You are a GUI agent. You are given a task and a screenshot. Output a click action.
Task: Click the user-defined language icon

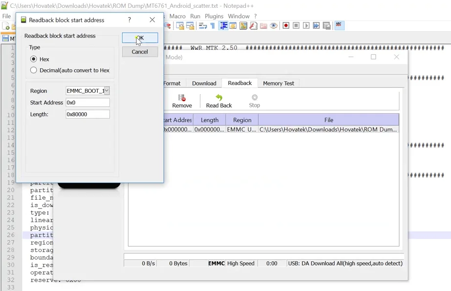click(233, 26)
